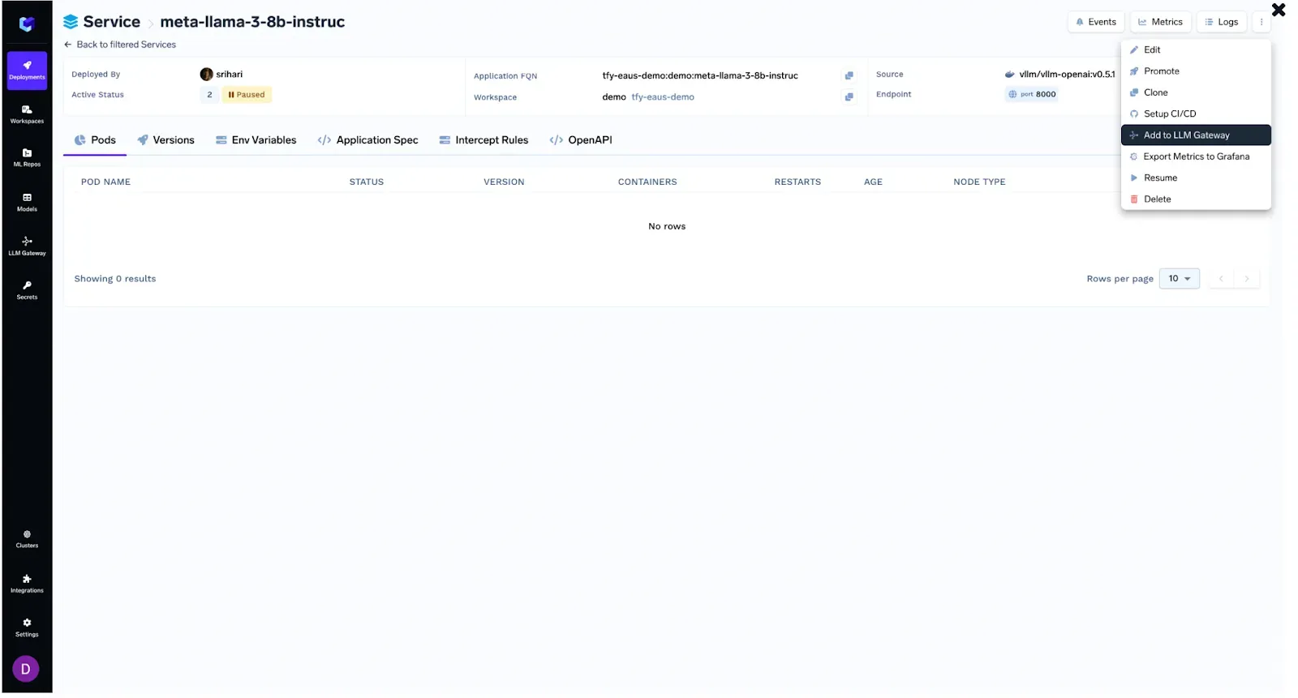Close the overlay with the X icon
Image resolution: width=1298 pixels, height=698 pixels.
[x=1279, y=10]
